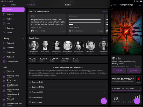Collapse the Library section chevron

23,39
